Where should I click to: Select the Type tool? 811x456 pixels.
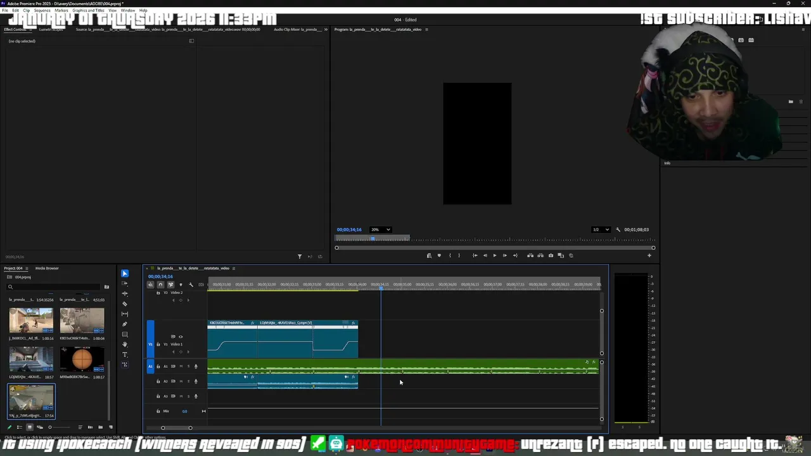point(124,355)
